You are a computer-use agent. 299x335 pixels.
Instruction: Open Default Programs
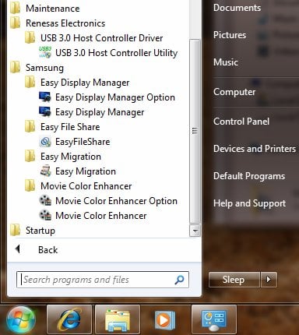coord(249,176)
